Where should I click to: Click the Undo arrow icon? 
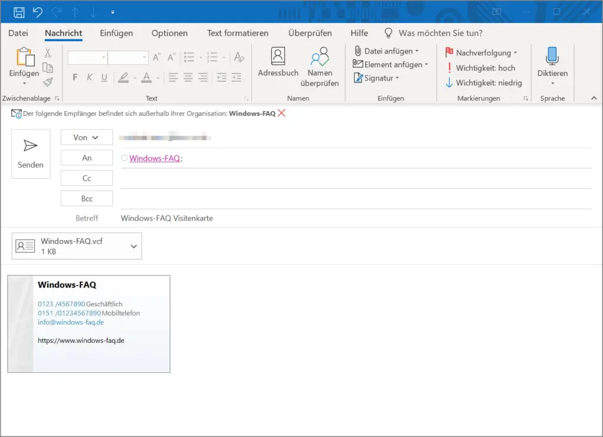point(37,12)
